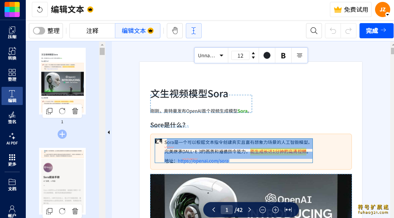Decrease font size with down arrow

pyautogui.click(x=253, y=58)
